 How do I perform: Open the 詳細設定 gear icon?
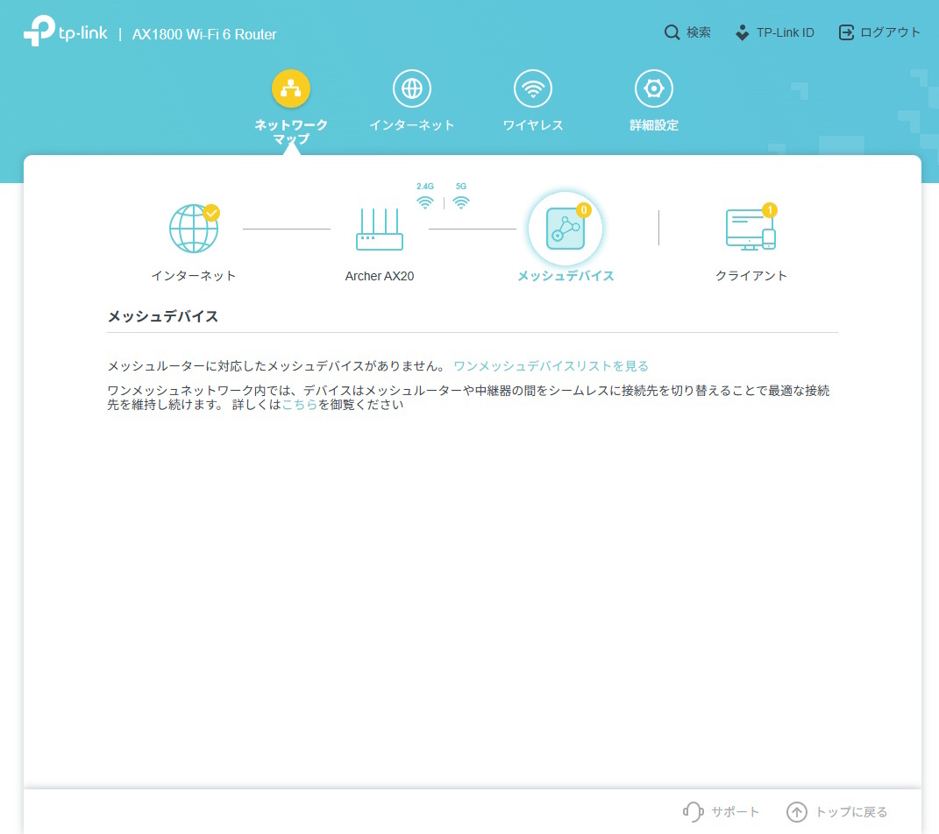[x=654, y=88]
